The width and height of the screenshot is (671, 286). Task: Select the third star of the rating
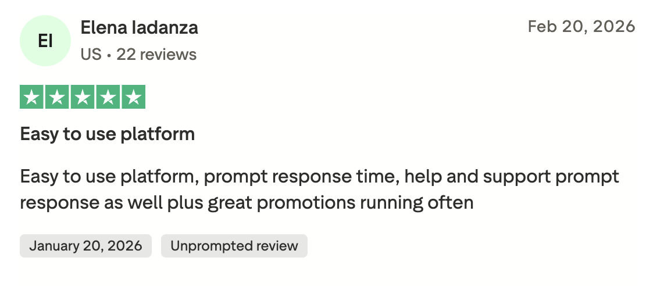coord(83,97)
